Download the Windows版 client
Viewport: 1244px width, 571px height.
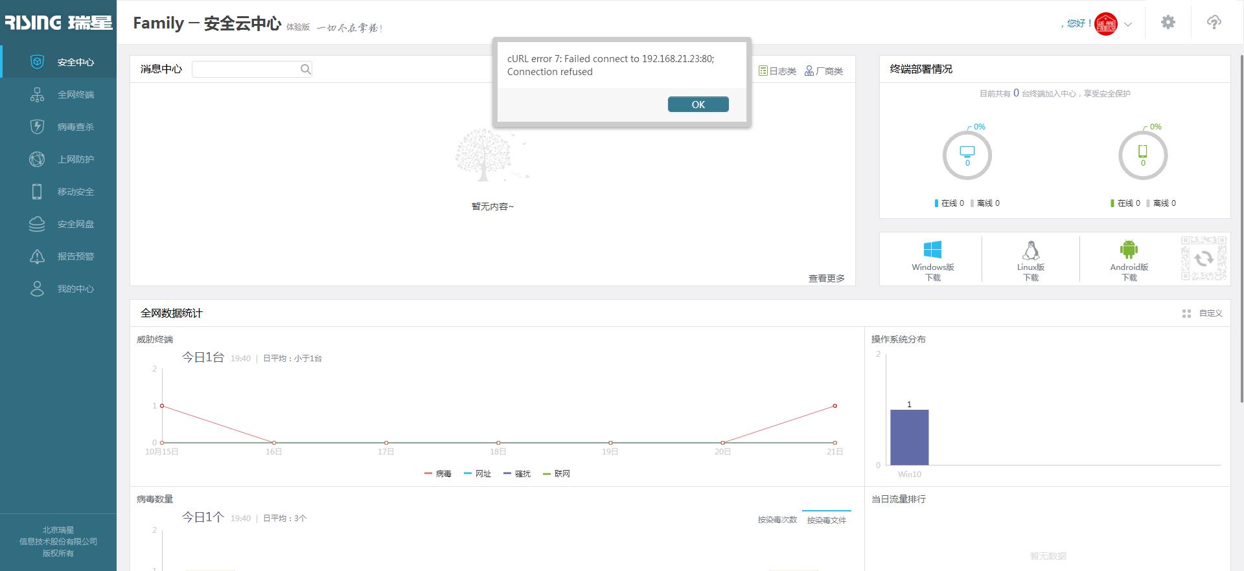tap(932, 260)
